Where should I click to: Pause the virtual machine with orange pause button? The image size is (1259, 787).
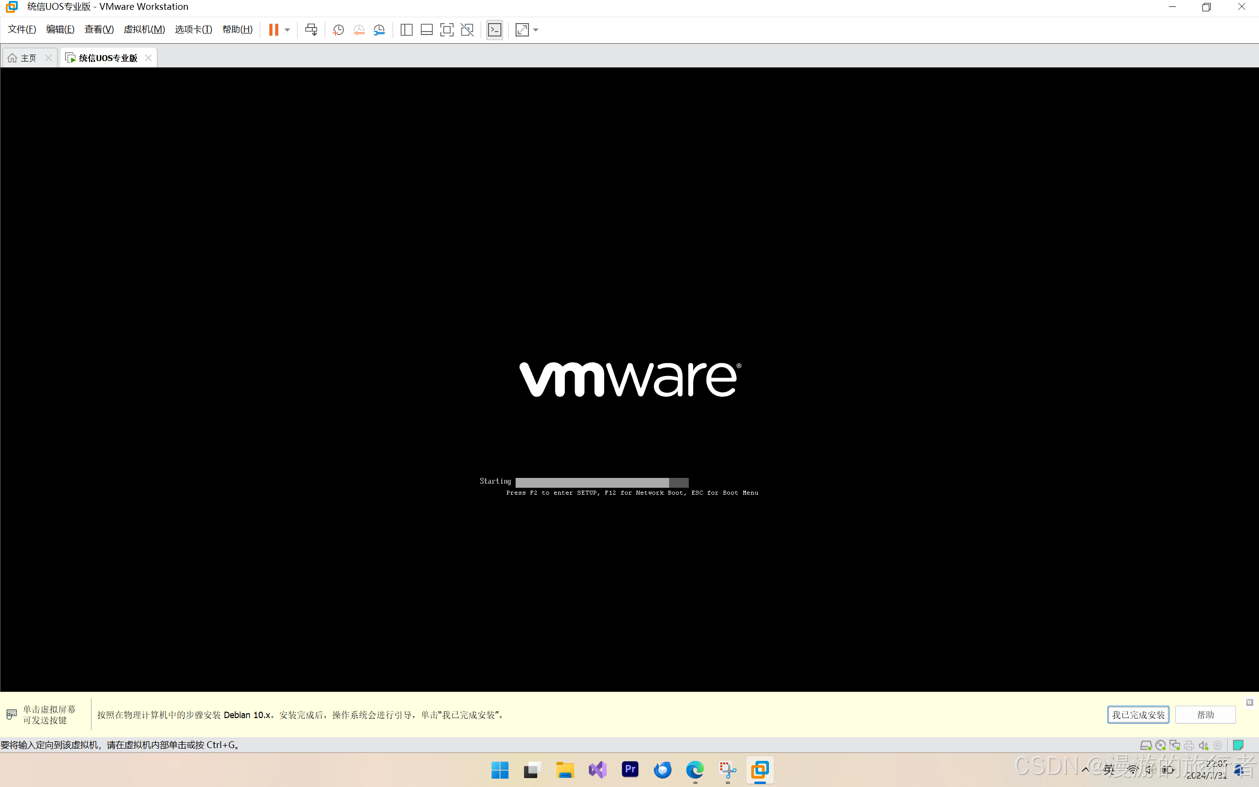point(273,30)
